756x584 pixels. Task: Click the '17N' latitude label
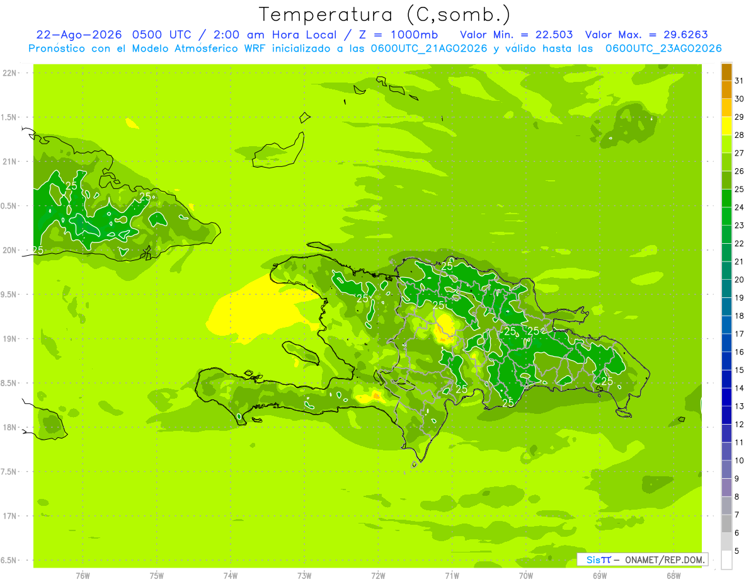[x=9, y=516]
